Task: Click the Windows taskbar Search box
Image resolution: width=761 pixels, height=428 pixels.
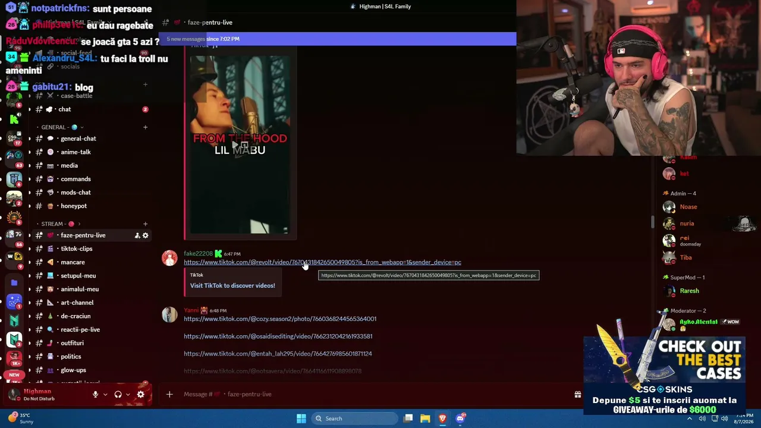Action: 354,418
